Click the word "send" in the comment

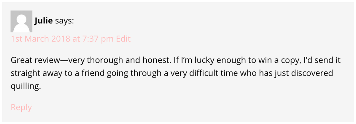point(321,61)
